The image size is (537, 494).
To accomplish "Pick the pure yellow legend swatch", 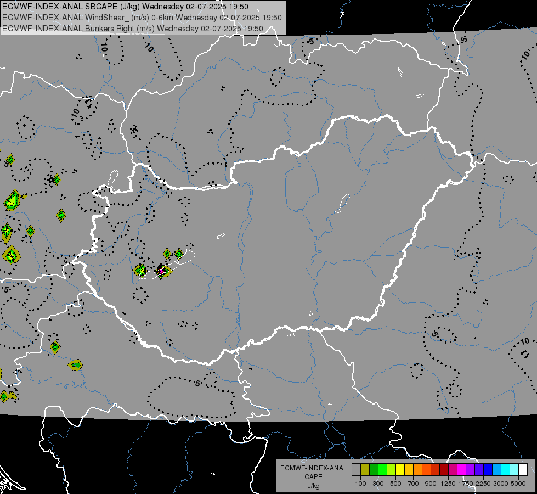I will click(x=400, y=469).
